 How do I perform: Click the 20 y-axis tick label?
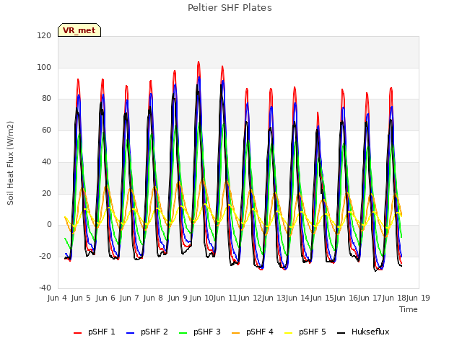[x=46, y=193]
